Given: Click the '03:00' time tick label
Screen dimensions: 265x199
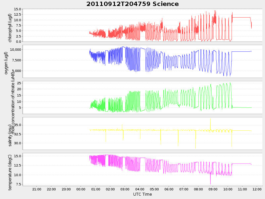Looking at the screenshot, I should (125, 189).
